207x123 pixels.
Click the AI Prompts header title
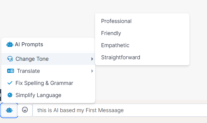pos(29,44)
